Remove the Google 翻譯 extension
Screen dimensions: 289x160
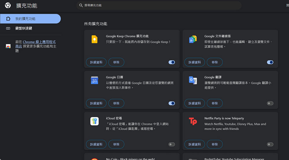[x=215, y=103]
